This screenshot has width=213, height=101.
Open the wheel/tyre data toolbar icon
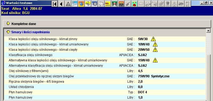click(95, 4)
